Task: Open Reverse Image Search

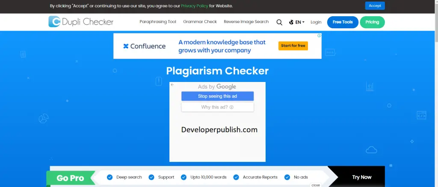Action: pos(246,22)
